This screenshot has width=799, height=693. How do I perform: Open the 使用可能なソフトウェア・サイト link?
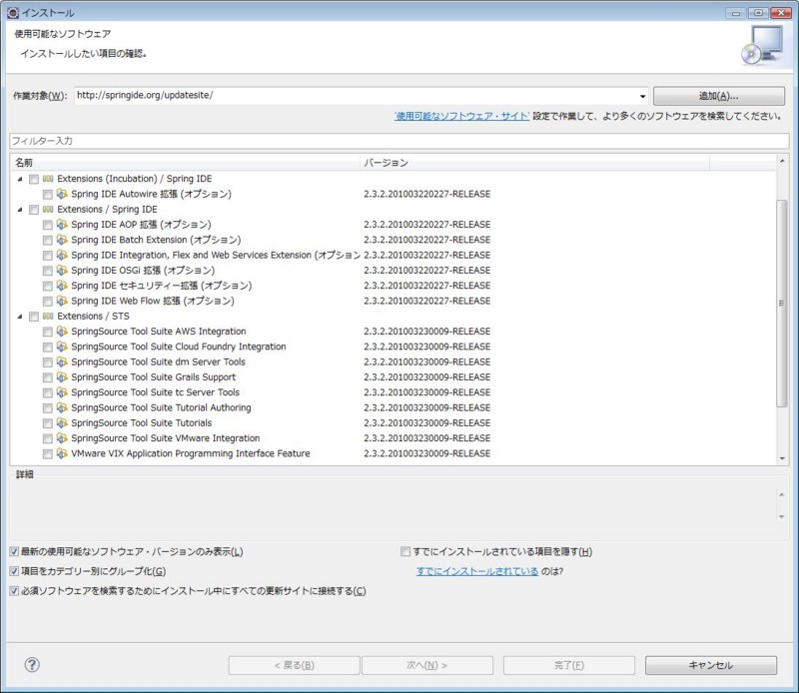click(461, 116)
